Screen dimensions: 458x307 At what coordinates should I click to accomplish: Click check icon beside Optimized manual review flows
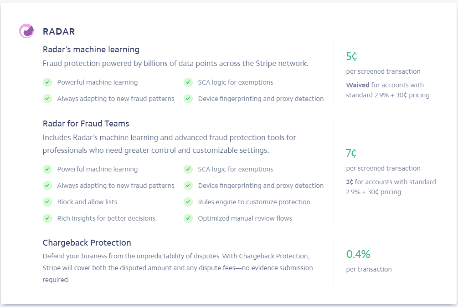(x=188, y=218)
